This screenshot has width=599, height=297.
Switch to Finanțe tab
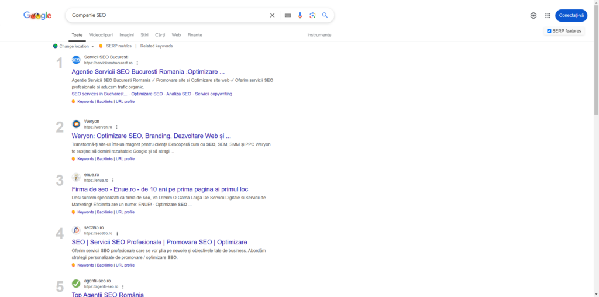click(195, 35)
